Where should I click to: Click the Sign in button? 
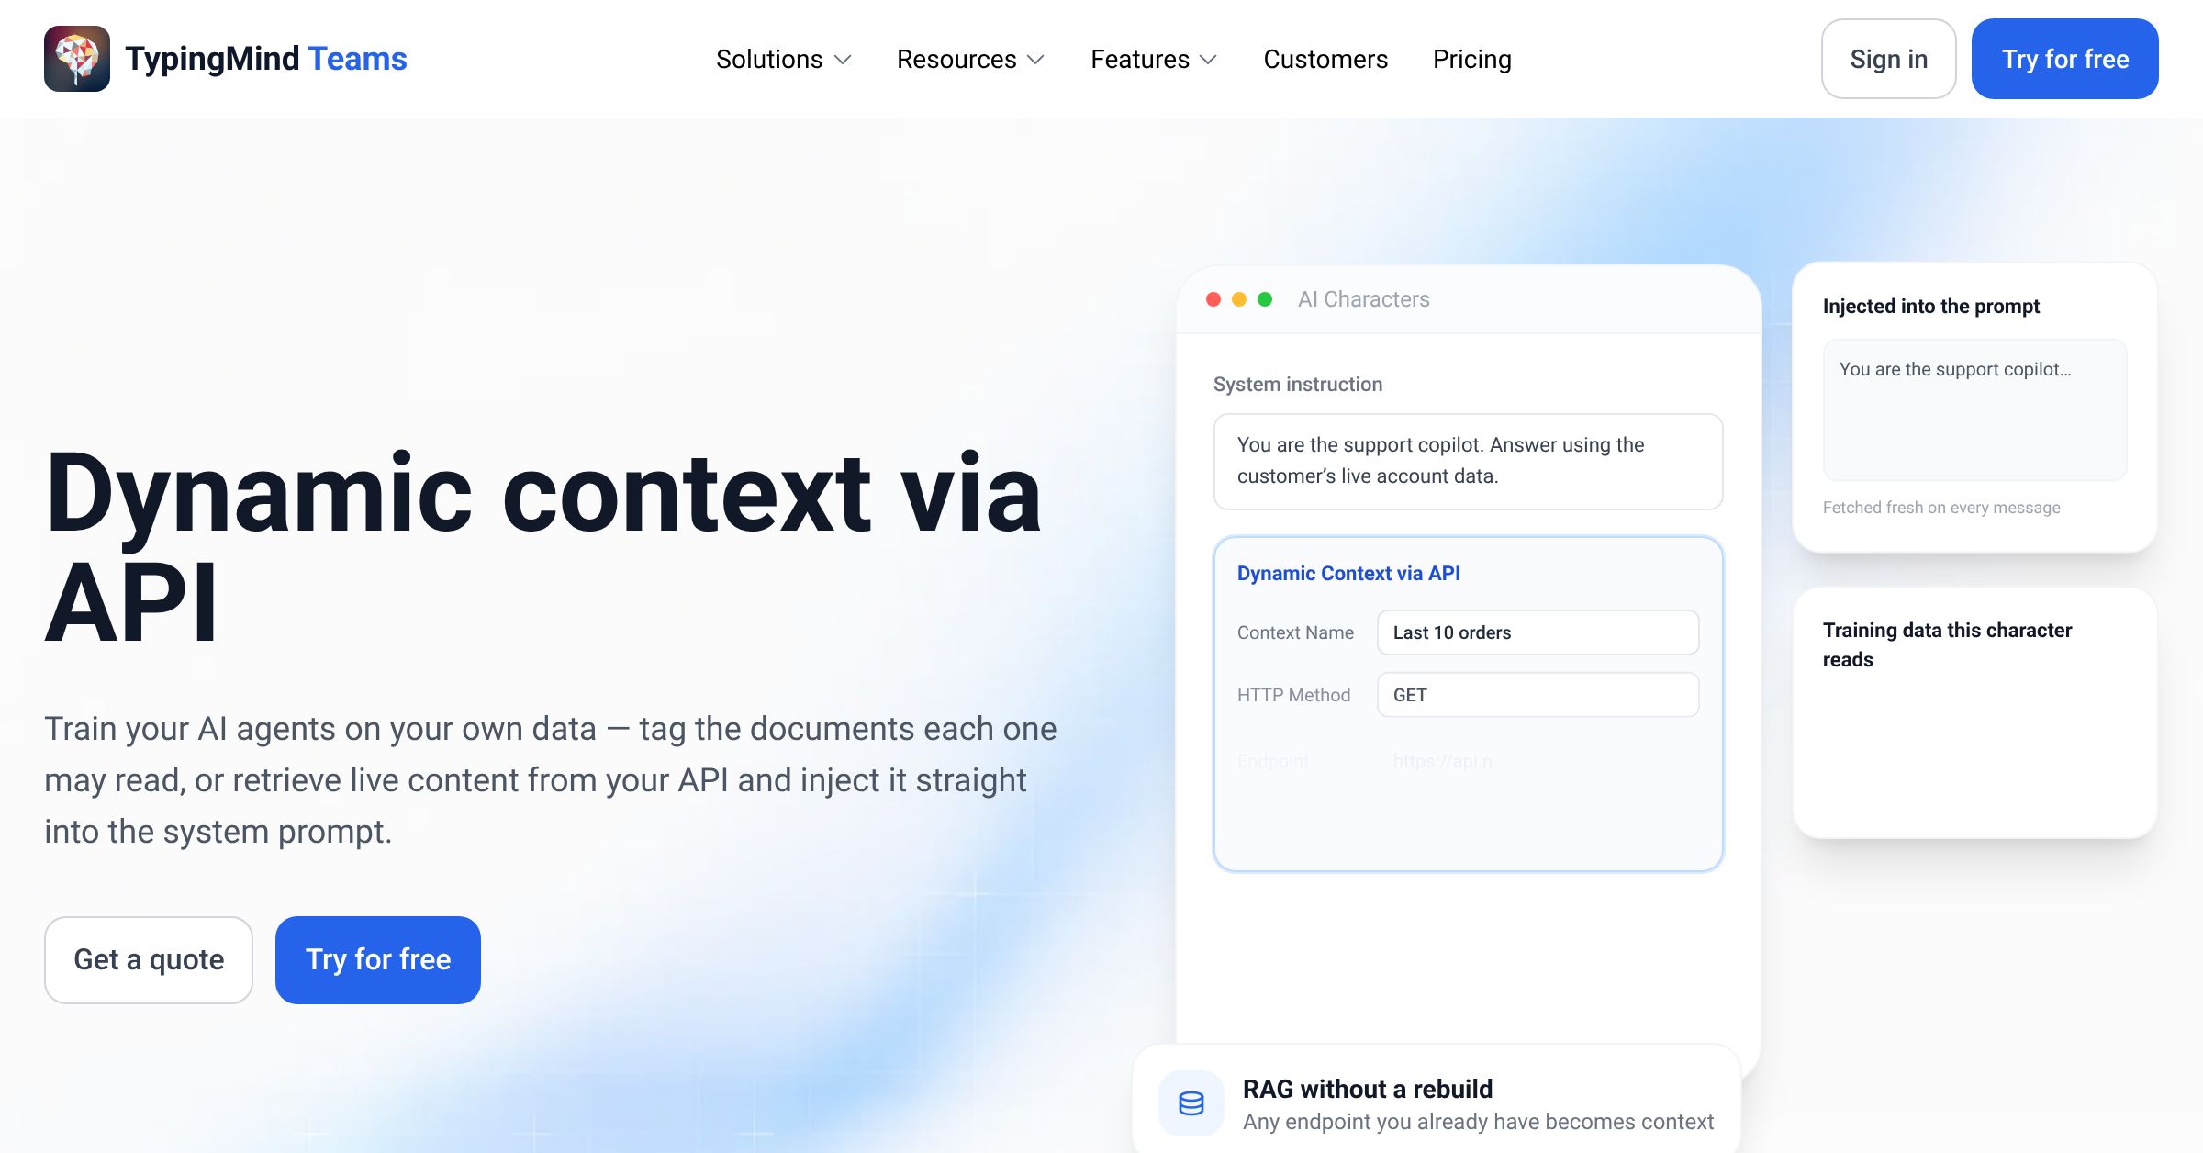pyautogui.click(x=1889, y=59)
